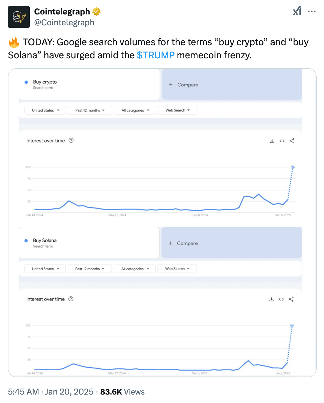Download the "Buy crypto" trend data
The width and height of the screenshot is (324, 403).
point(272,141)
